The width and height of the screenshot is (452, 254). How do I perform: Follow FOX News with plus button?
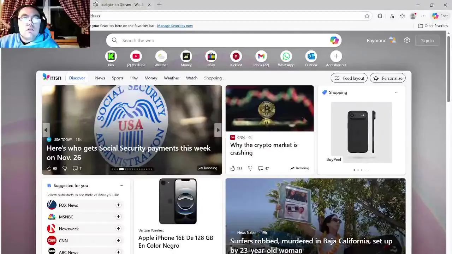(x=118, y=205)
